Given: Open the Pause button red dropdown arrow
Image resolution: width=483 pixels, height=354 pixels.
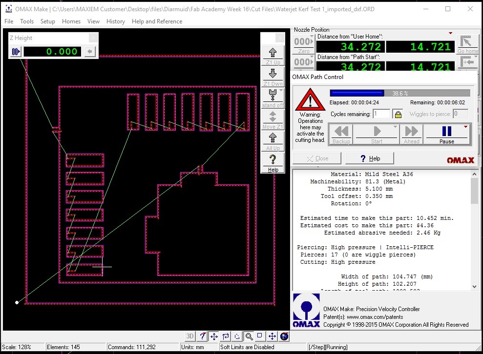Looking at the screenshot, I should point(465,127).
